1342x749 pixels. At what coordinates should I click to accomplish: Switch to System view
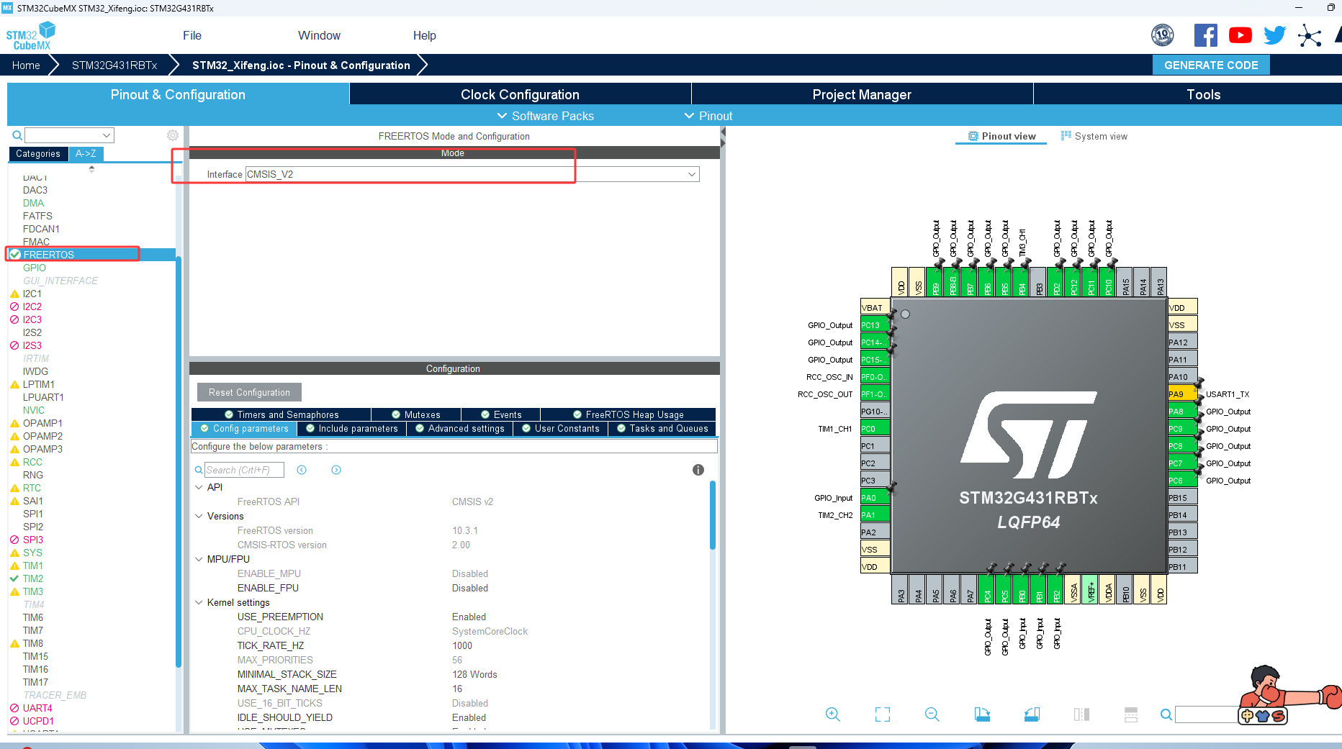[1094, 136]
